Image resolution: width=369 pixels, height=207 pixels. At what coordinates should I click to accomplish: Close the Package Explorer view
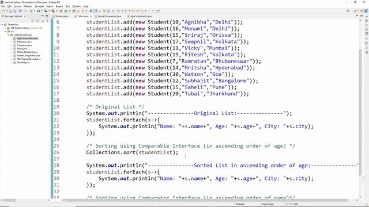[24, 16]
